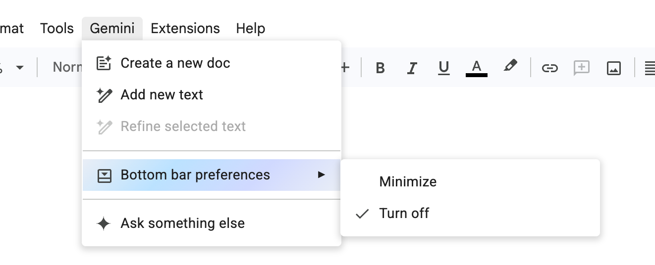Select the highlight color marker icon

(510, 67)
